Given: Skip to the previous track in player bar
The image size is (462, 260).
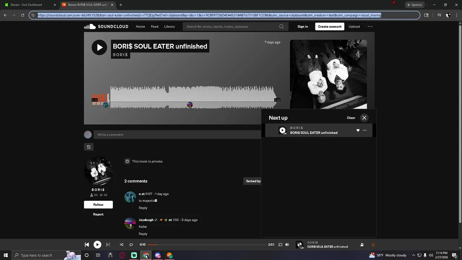Looking at the screenshot, I should (87, 244).
